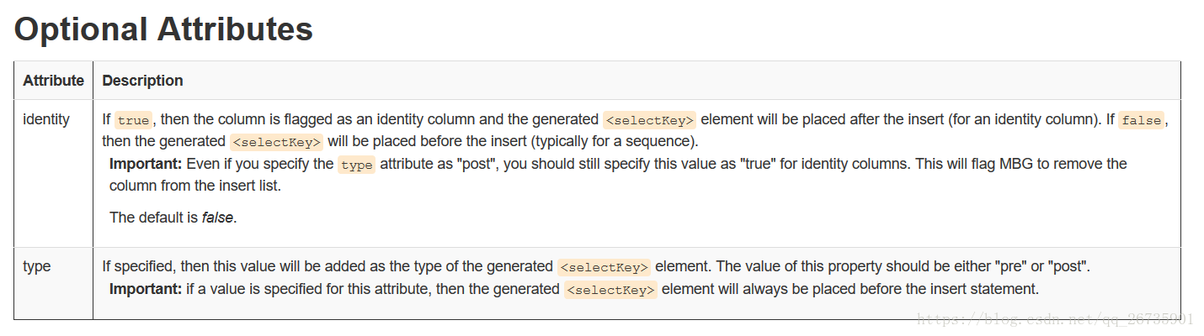This screenshot has width=1204, height=336.
Task: Click the highlighted type code snippet
Action: coord(357,165)
